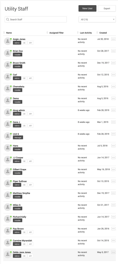Open the All (19) filter dropdown
This screenshot has width=118, height=264.
[x=97, y=19]
